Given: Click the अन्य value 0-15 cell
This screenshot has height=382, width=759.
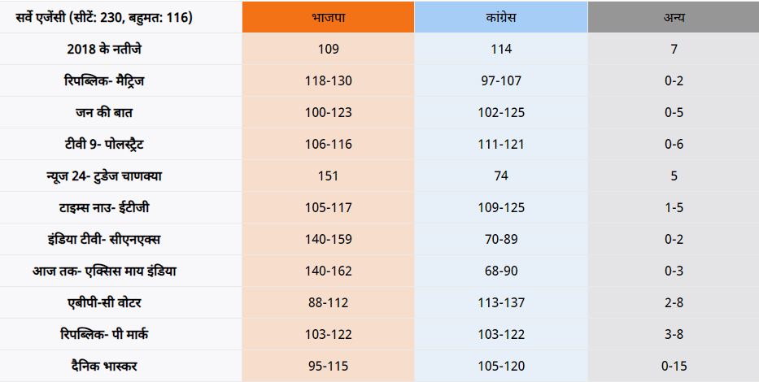Looking at the screenshot, I should [x=673, y=366].
